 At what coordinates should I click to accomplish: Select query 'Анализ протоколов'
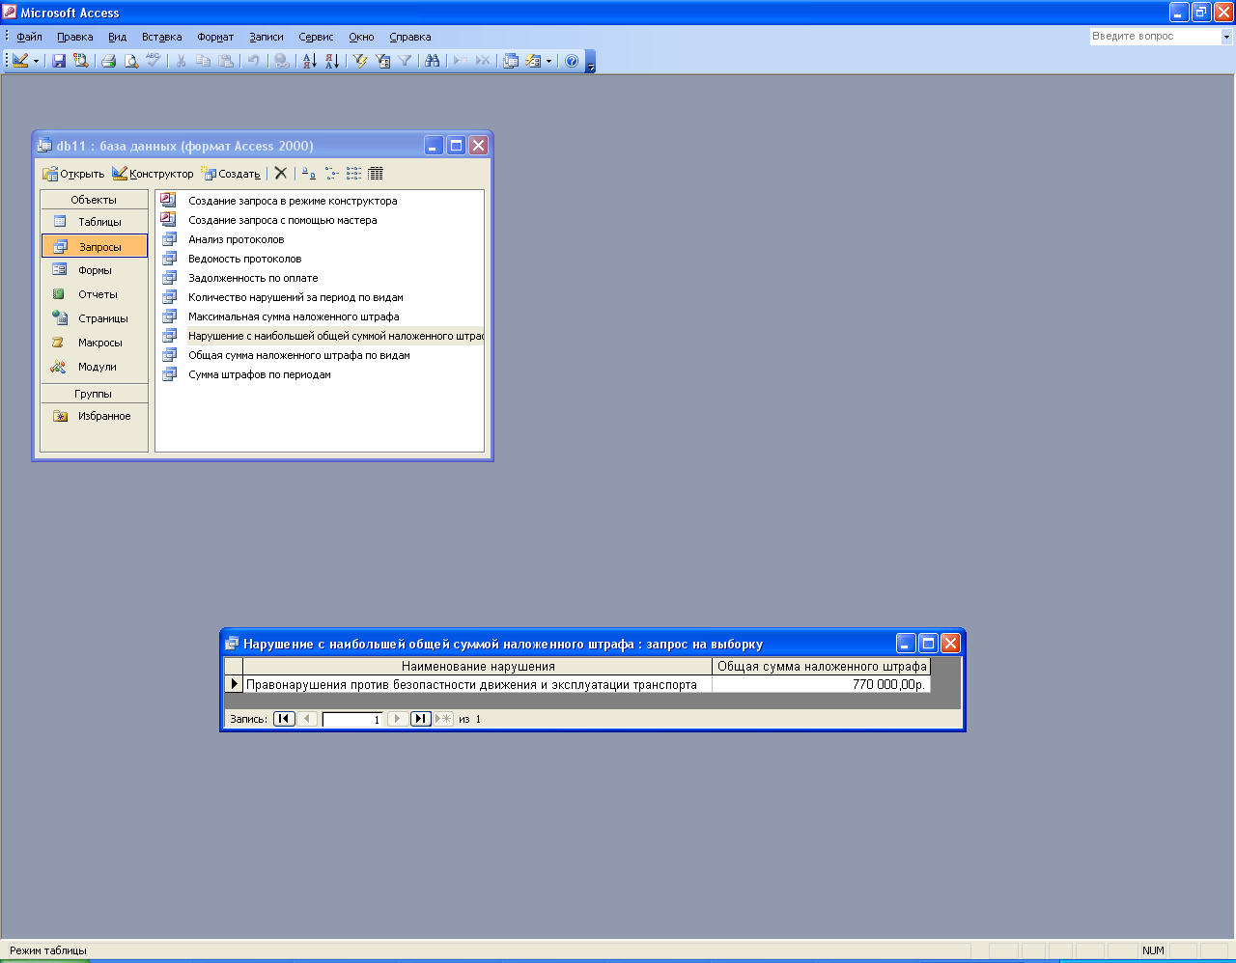point(236,239)
